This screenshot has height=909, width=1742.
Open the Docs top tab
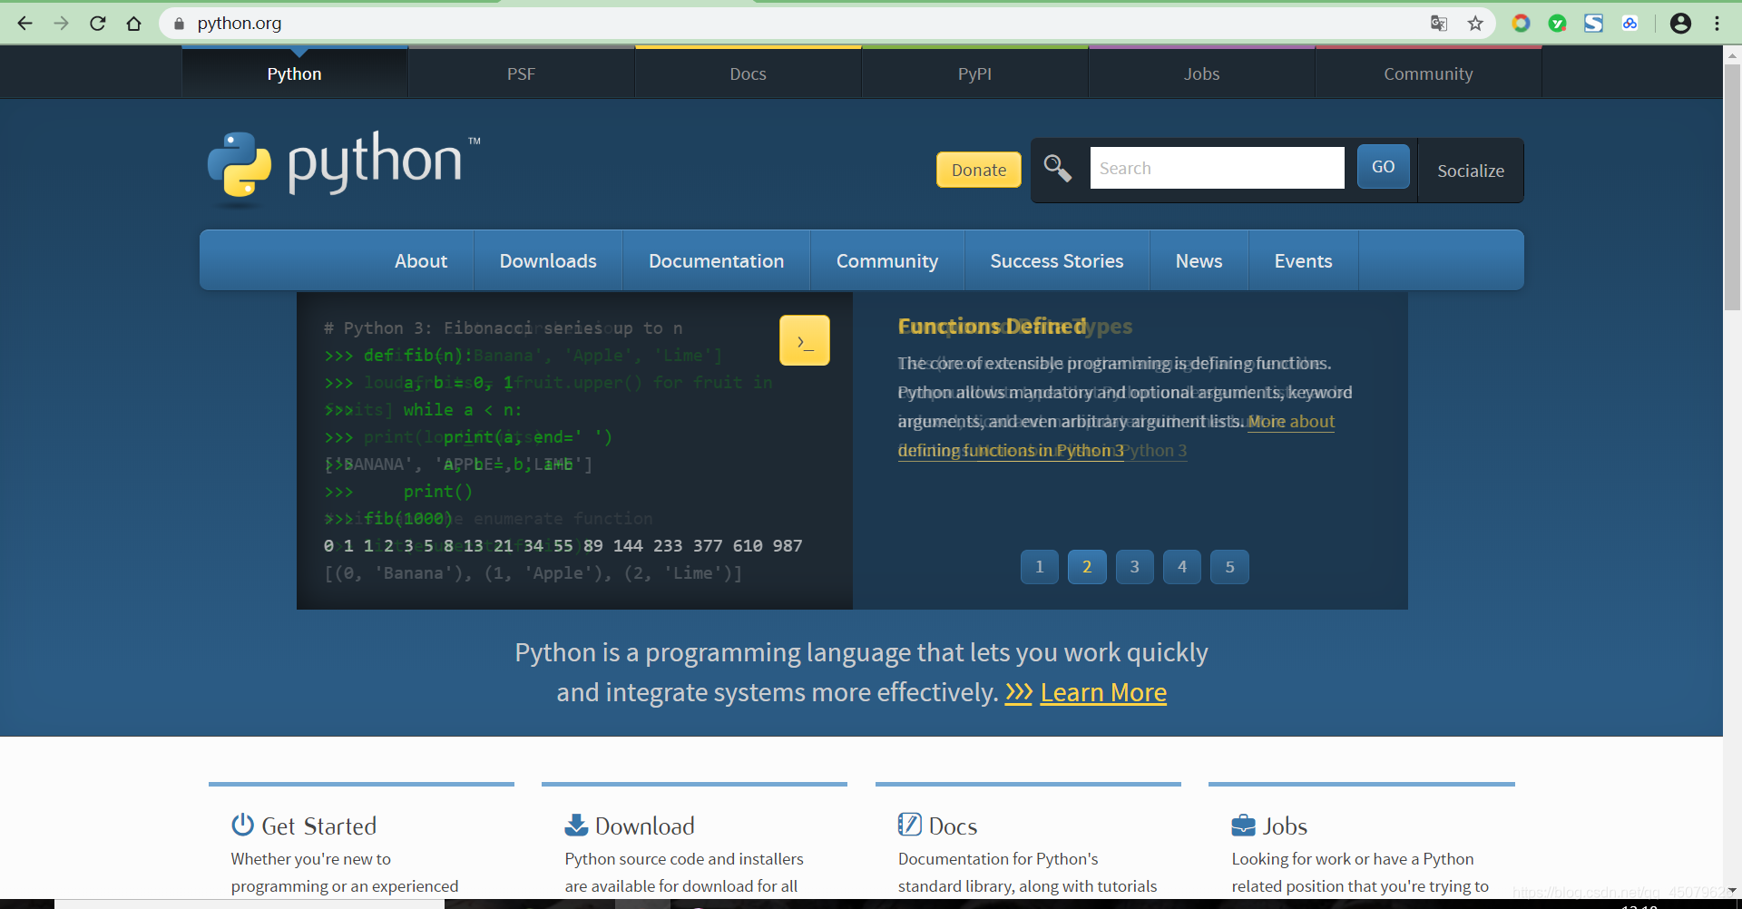tap(749, 73)
